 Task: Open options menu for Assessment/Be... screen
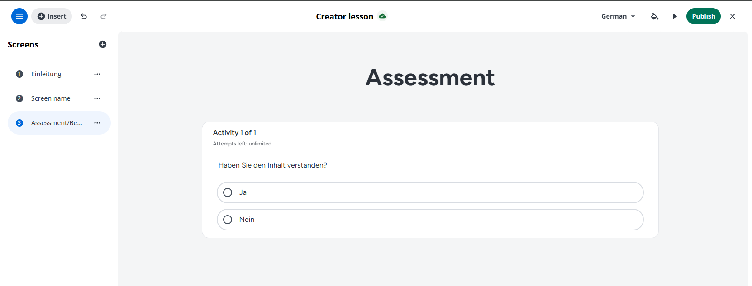(97, 123)
